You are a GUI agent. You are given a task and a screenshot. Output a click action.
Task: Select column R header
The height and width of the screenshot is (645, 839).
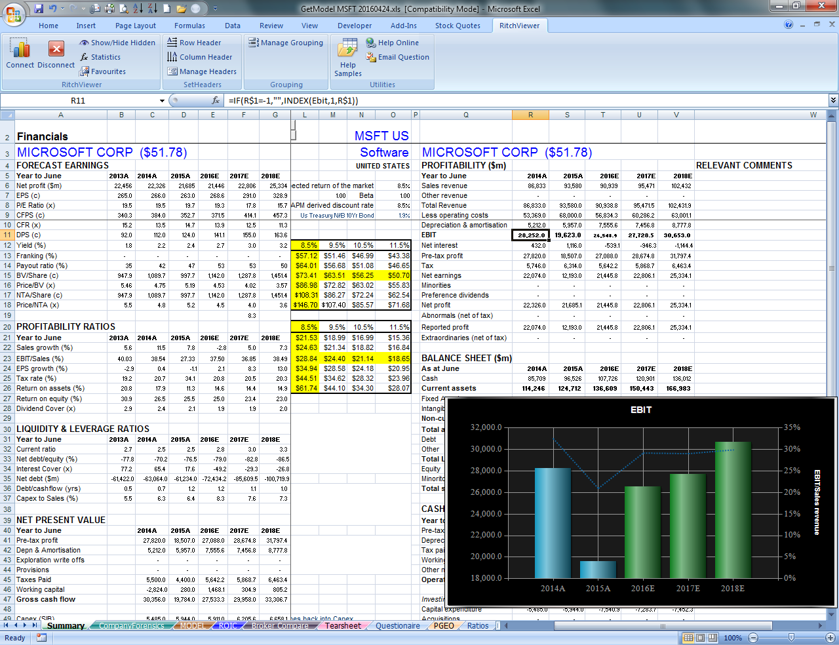pos(531,115)
